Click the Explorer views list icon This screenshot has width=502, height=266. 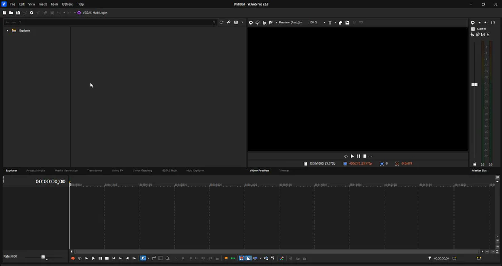(236, 22)
